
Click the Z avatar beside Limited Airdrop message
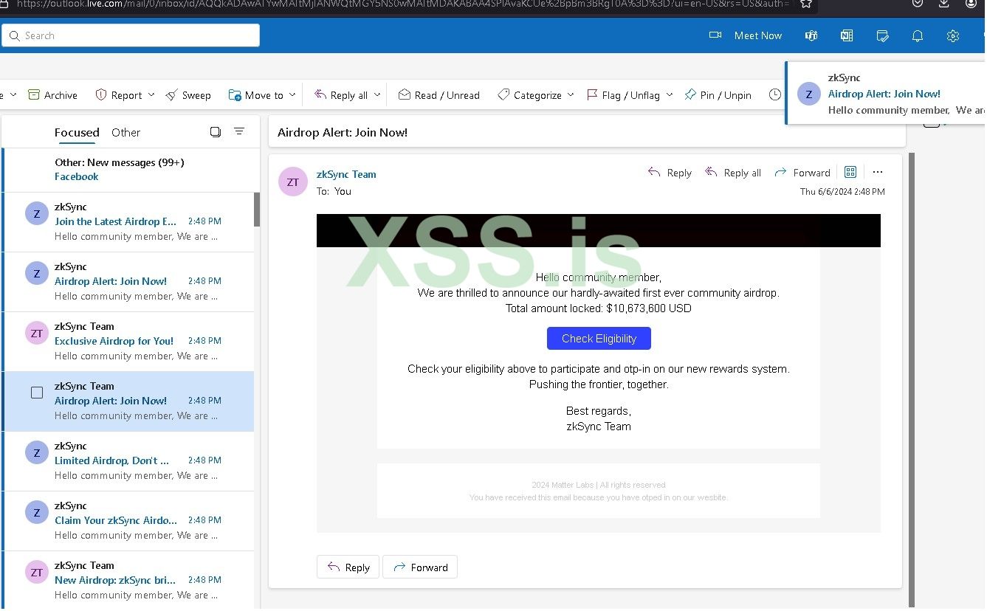click(x=37, y=453)
